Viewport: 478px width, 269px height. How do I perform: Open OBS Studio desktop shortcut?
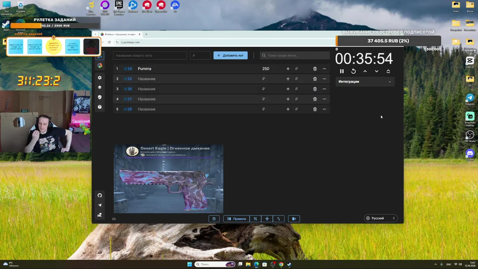click(470, 136)
